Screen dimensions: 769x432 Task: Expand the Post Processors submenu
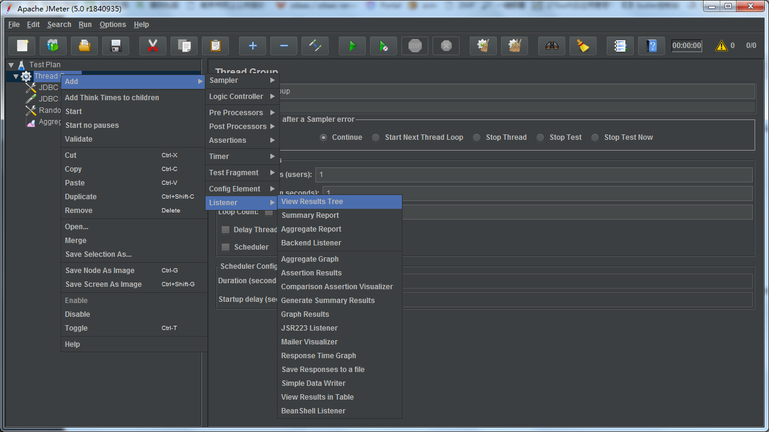[x=242, y=127]
